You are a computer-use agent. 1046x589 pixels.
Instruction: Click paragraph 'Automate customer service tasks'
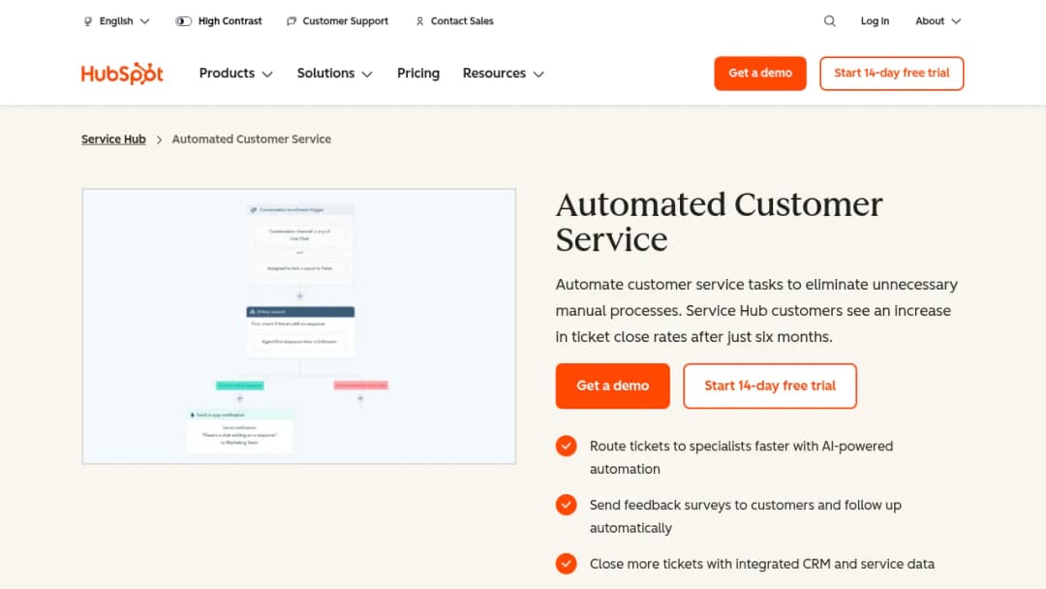pos(756,310)
